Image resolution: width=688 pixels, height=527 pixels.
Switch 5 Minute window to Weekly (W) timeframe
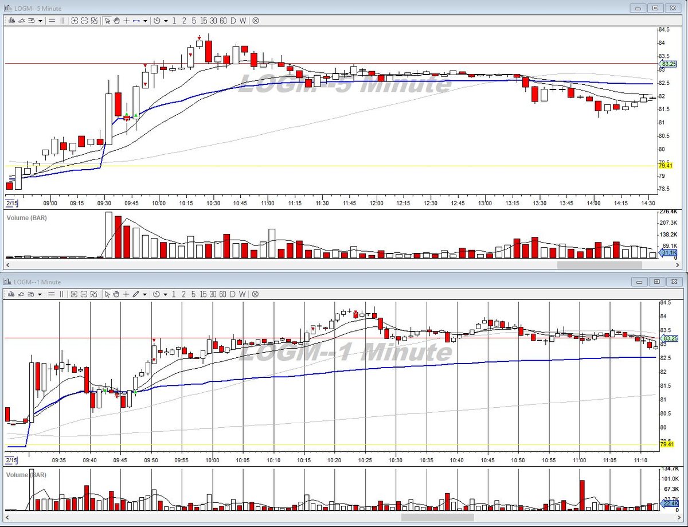243,20
